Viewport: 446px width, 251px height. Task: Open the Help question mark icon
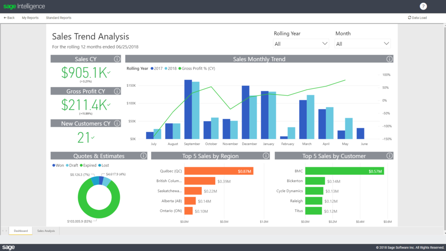[x=423, y=6]
